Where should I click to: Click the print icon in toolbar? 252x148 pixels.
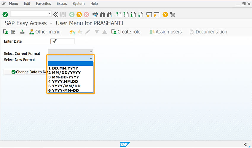(95, 15)
